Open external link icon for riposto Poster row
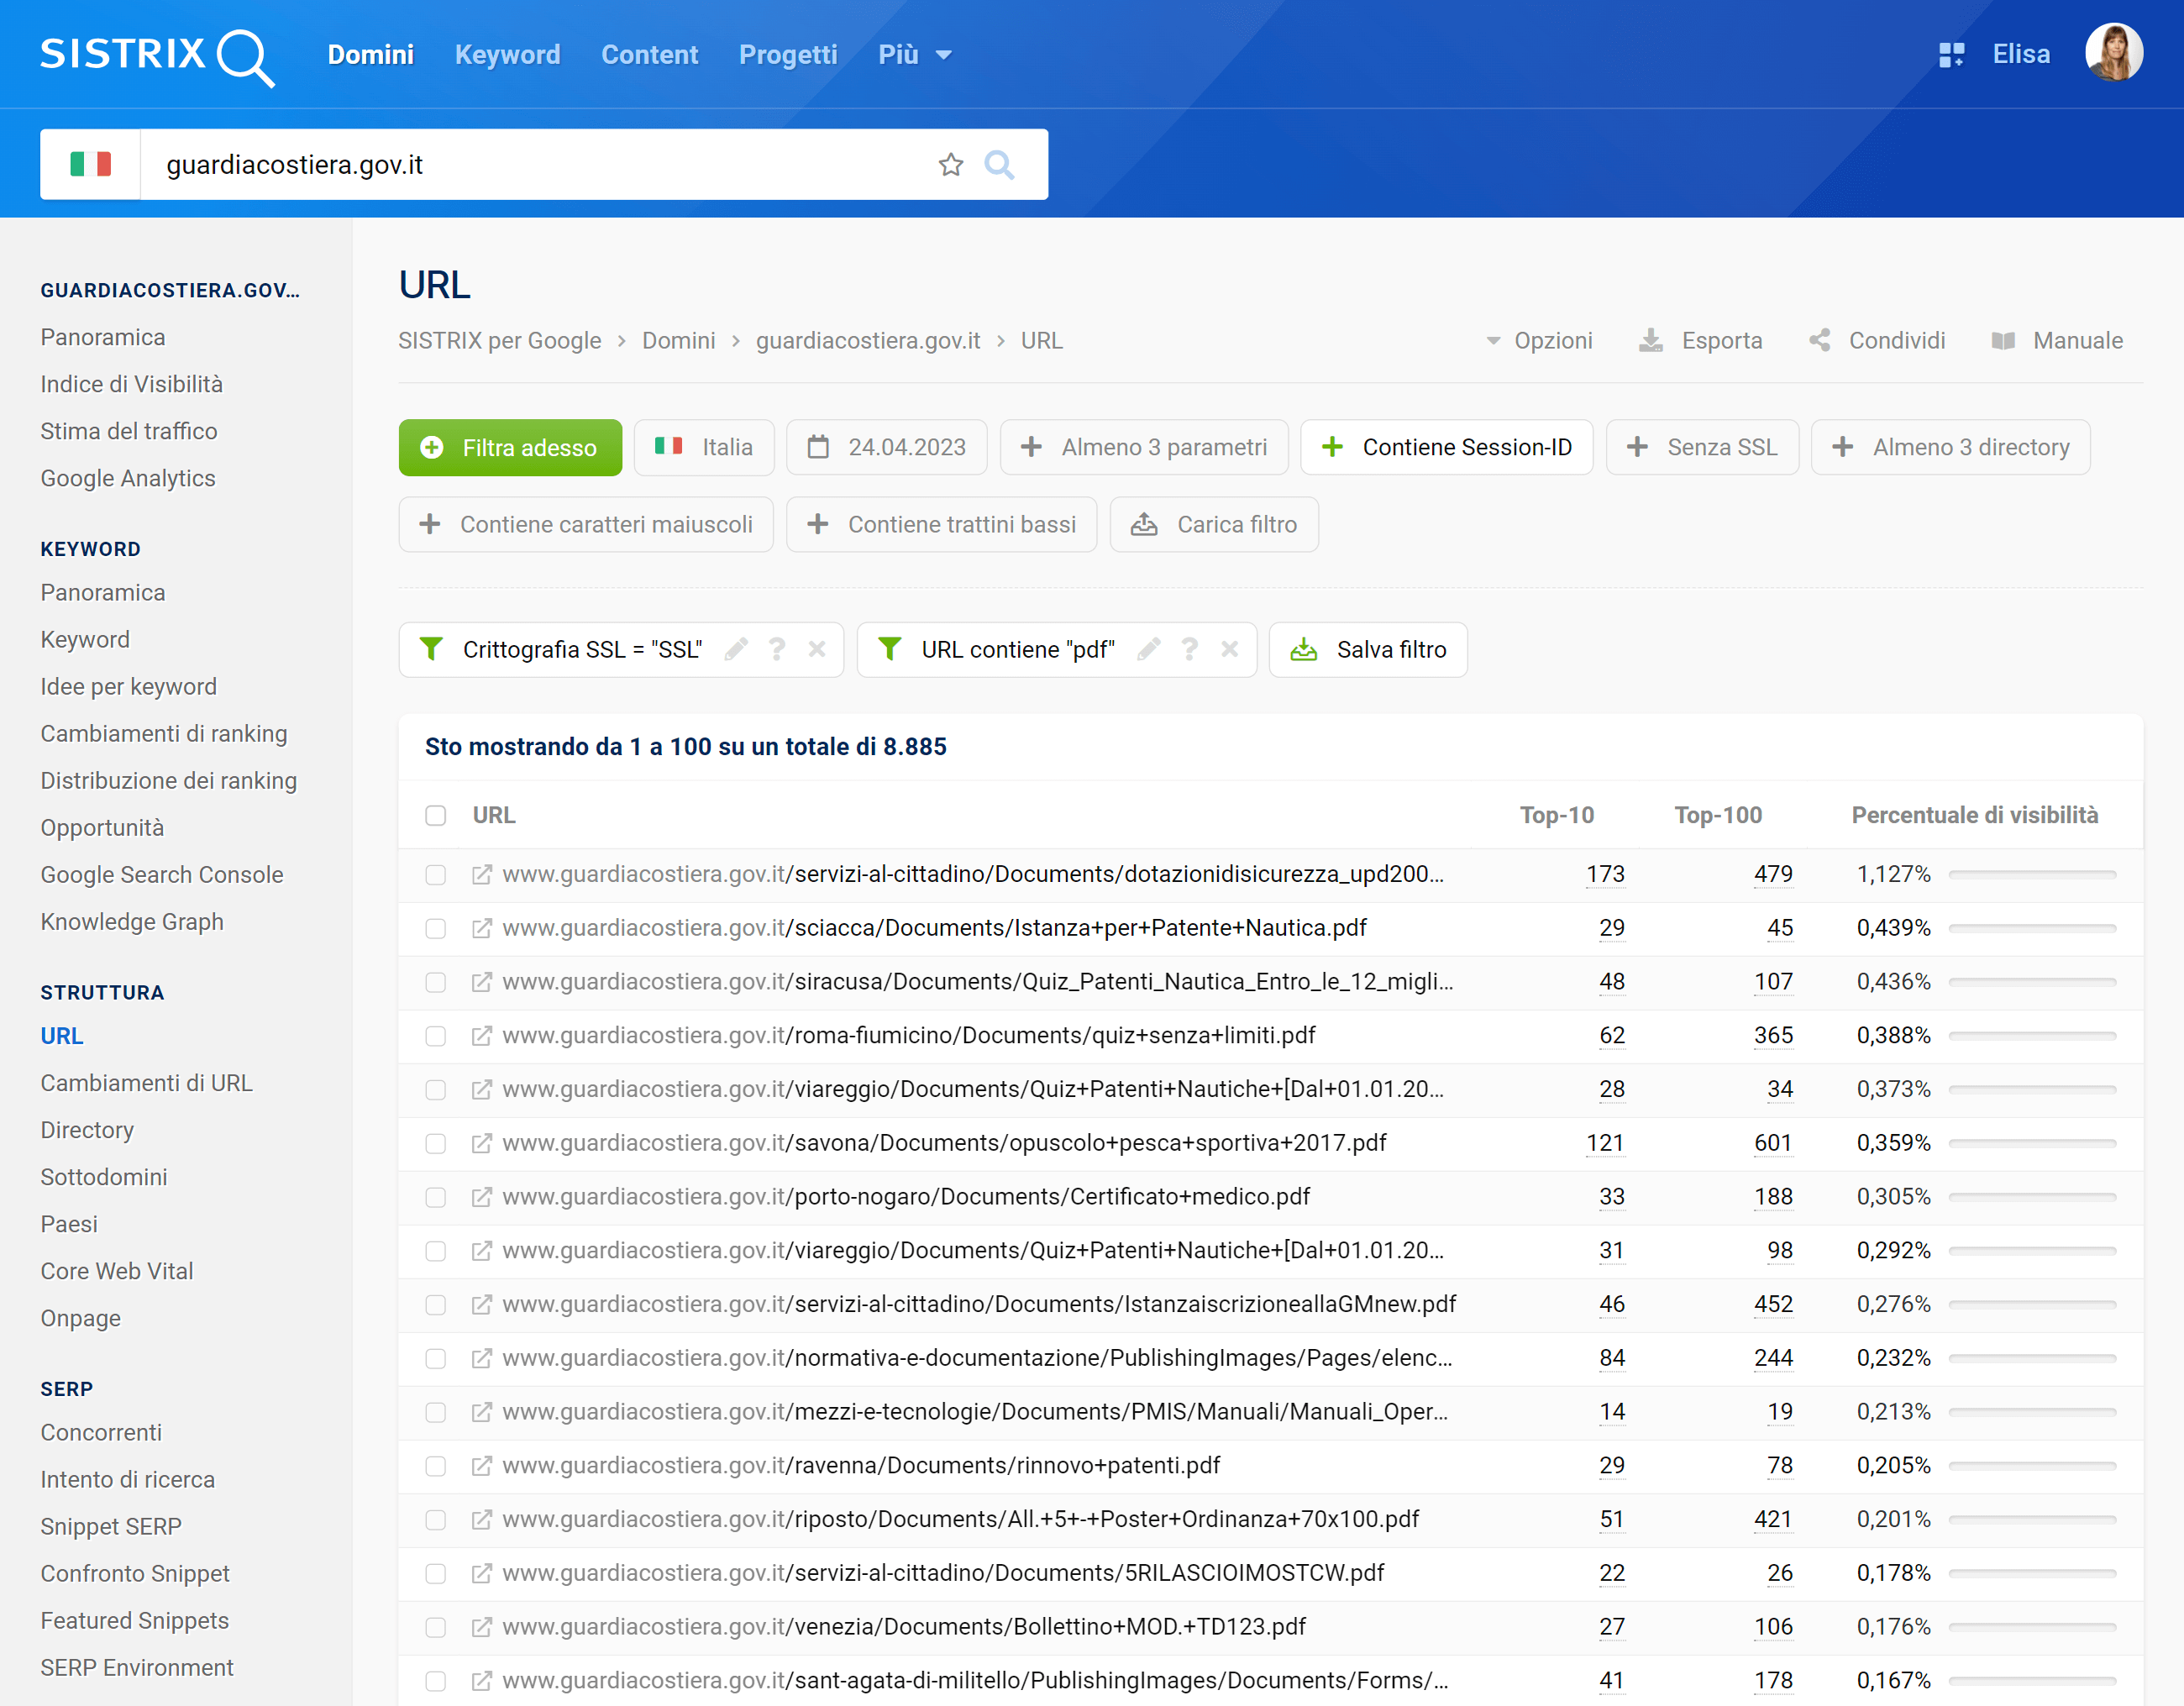2184x1706 pixels. click(x=481, y=1520)
